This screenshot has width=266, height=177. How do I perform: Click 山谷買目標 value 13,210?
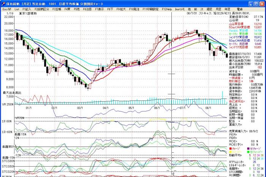tap(258, 24)
